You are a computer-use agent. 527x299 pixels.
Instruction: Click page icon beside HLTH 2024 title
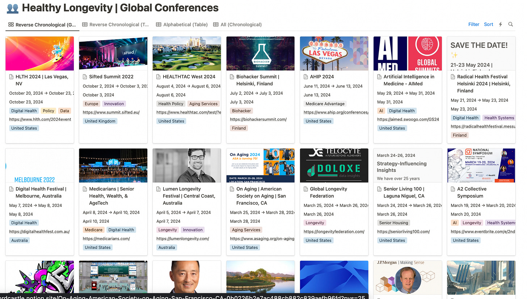coord(12,77)
